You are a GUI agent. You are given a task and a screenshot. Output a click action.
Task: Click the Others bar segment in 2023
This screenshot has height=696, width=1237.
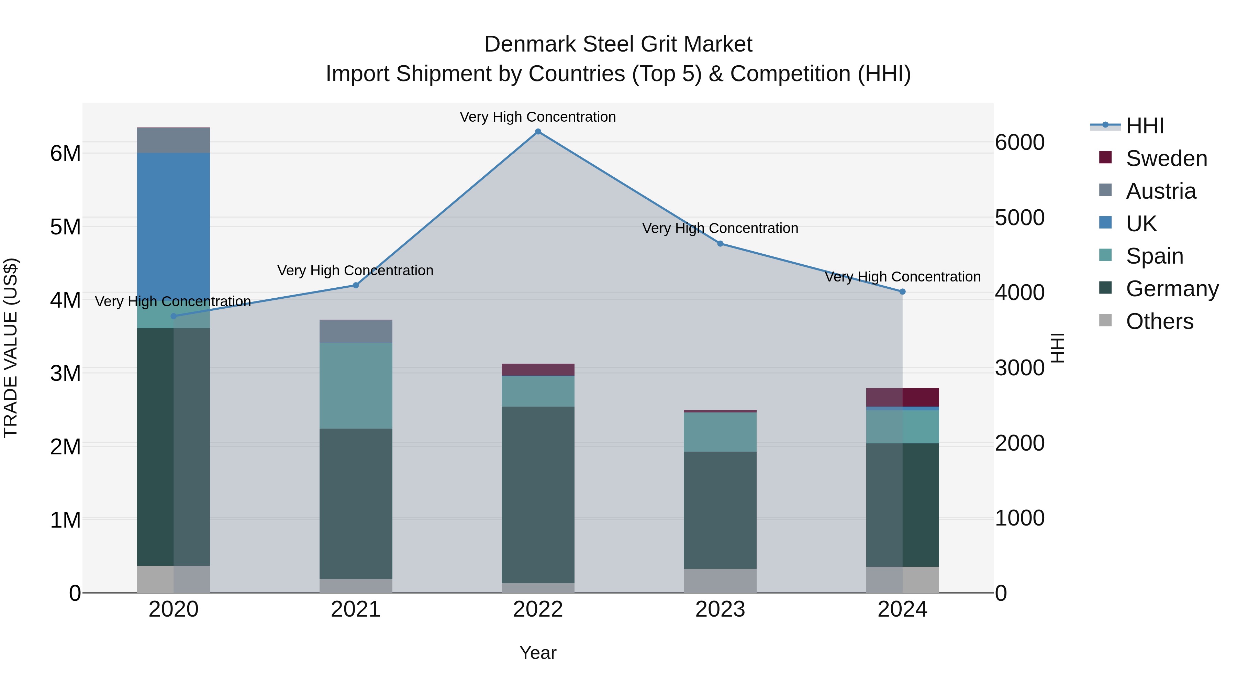click(720, 581)
